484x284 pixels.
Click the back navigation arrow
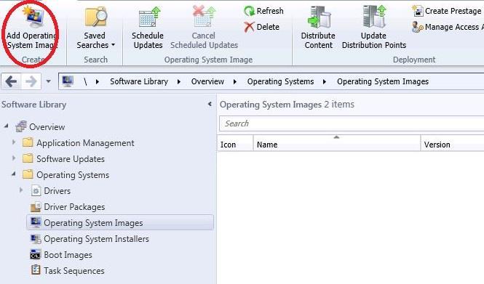click(11, 81)
